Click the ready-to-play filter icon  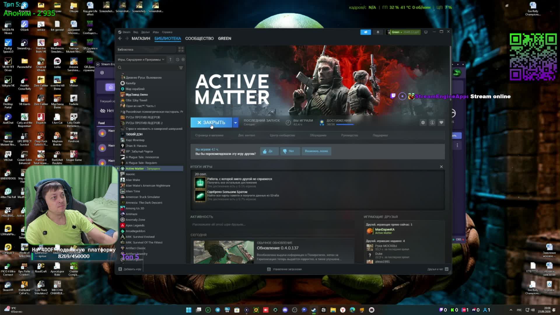point(183,60)
